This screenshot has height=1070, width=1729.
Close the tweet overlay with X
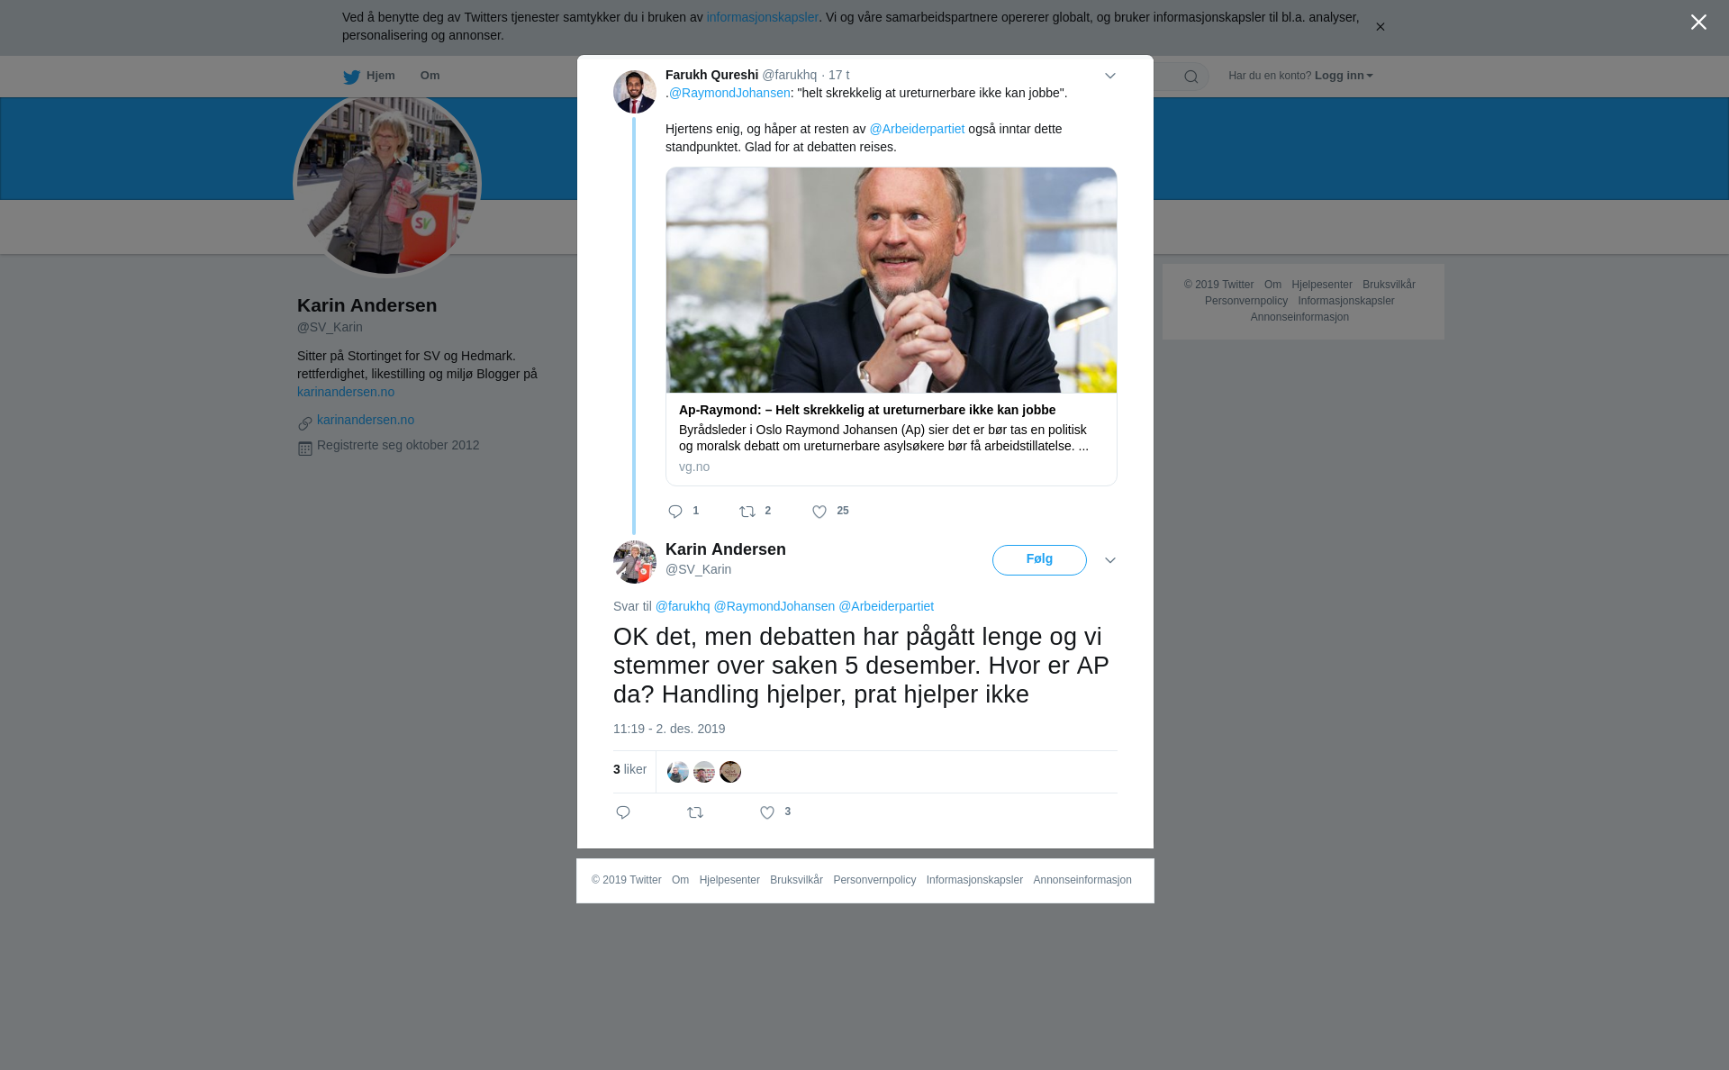pyautogui.click(x=1698, y=23)
